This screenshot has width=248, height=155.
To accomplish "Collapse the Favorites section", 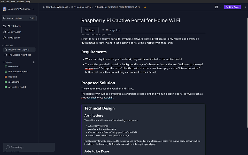I will click(3, 45).
